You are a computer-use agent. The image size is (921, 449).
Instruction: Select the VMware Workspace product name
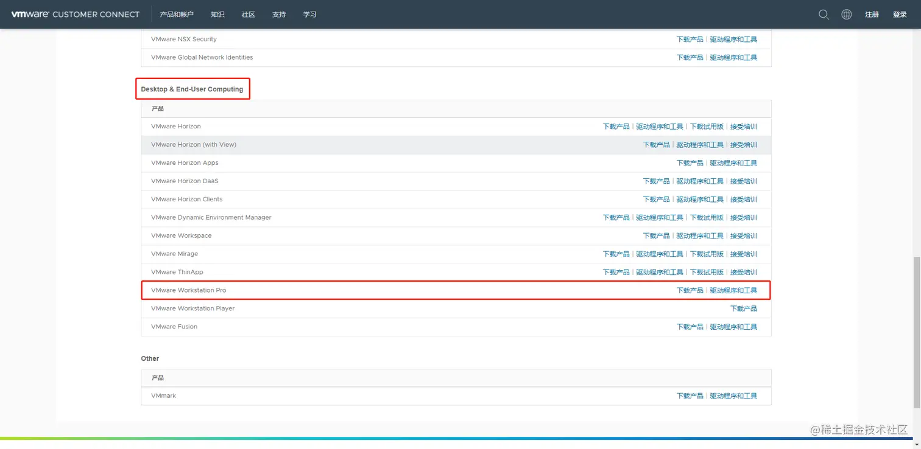coord(182,235)
